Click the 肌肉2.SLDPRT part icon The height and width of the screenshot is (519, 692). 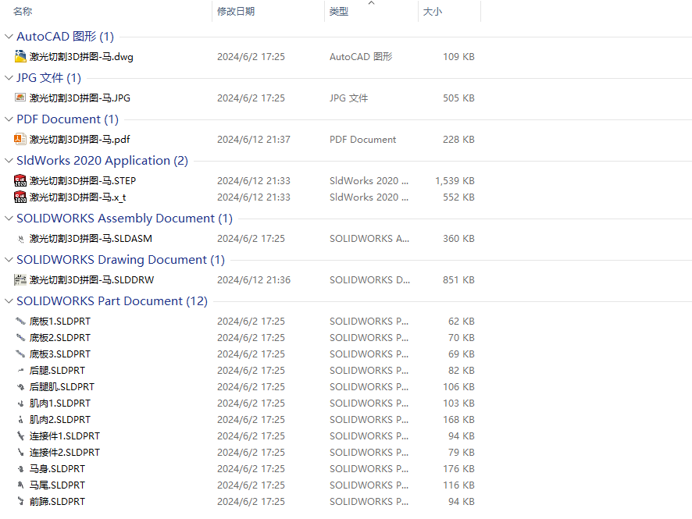[20, 419]
